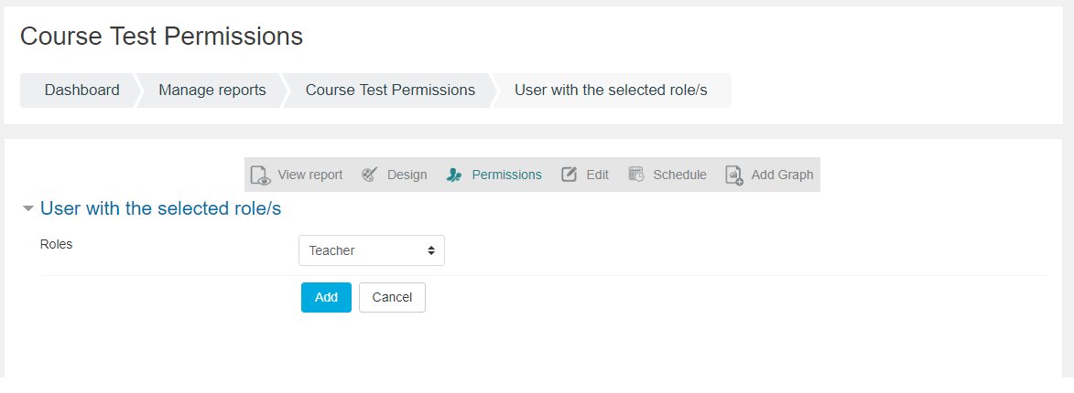Collapse the User with selected role/s triangle
The height and width of the screenshot is (393, 1074).
click(x=28, y=208)
